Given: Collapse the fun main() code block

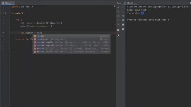Looking at the screenshot, I should (x=9, y=13).
